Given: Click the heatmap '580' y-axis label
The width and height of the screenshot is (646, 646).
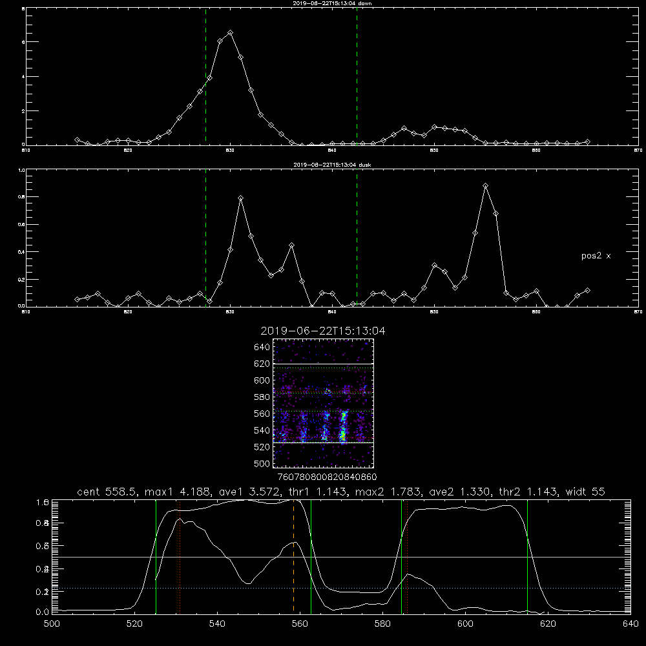Looking at the screenshot, I should [262, 397].
